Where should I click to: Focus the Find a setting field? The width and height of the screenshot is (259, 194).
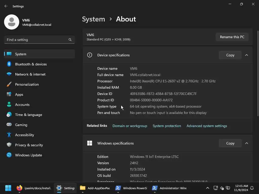tap(39, 40)
